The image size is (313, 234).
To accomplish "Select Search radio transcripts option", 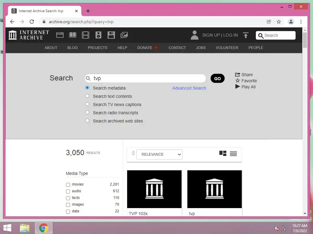I will pos(87,112).
